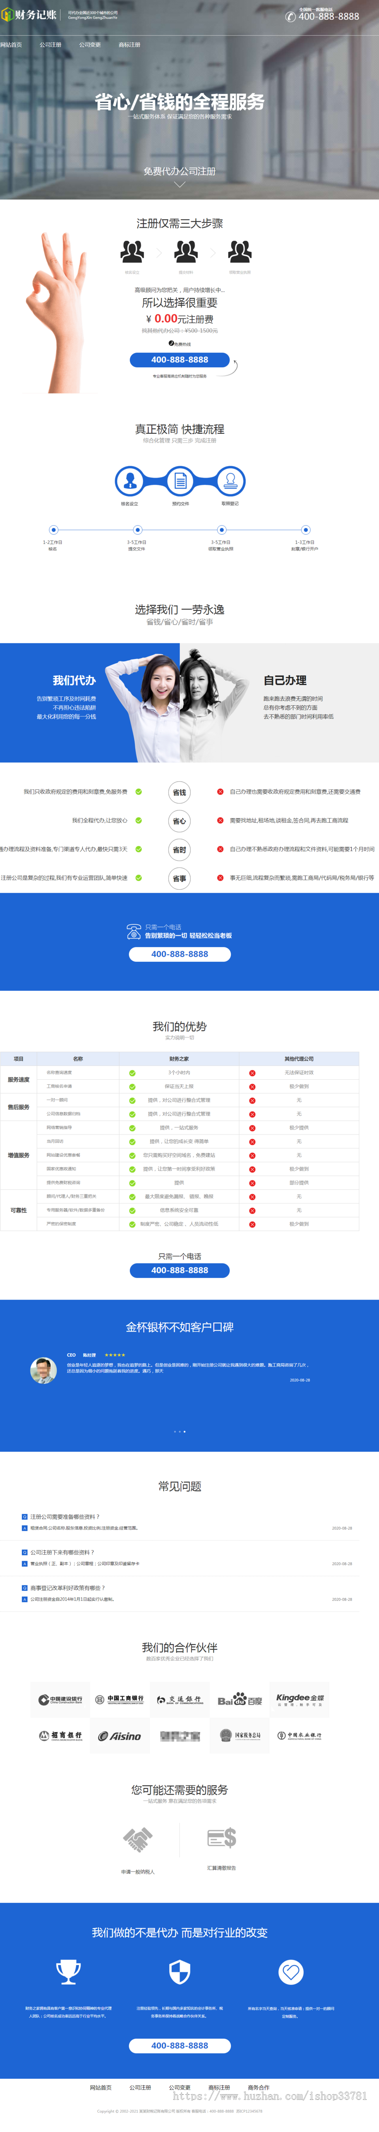Click the heart icon in the blue footer band

click(x=291, y=1973)
